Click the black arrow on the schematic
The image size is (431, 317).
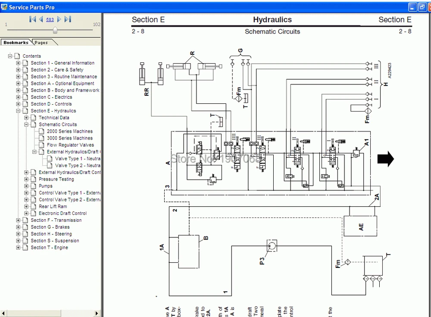(385, 159)
